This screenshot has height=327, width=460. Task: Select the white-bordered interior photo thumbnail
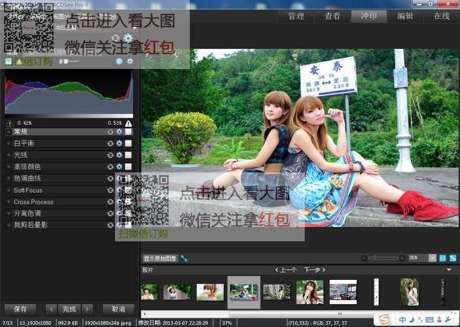pos(343,292)
